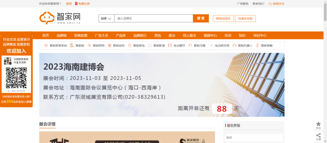Click the 智能家电 appliance icon

click(130, 45)
